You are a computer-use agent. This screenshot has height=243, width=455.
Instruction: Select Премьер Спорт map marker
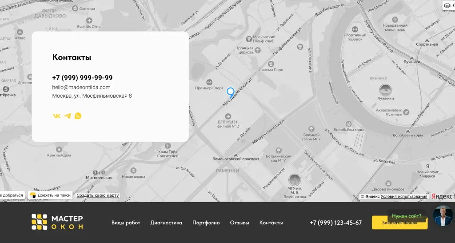(209, 82)
